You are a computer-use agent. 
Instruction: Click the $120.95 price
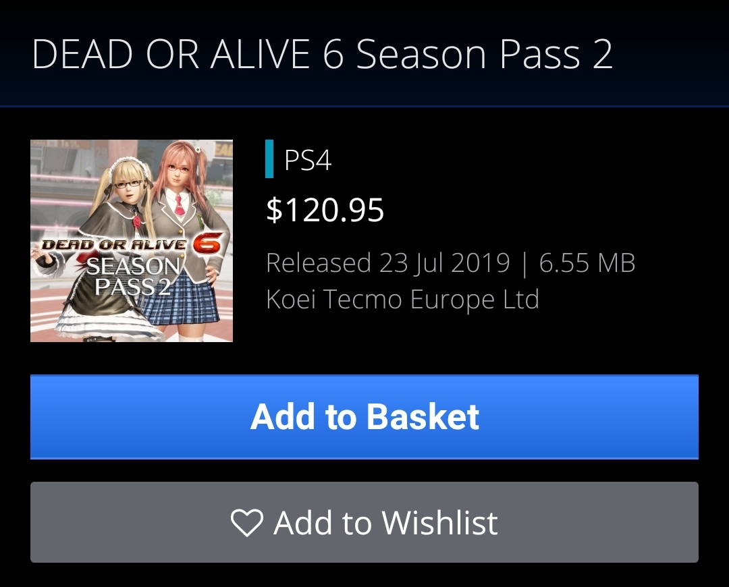pyautogui.click(x=325, y=210)
